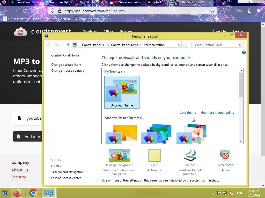Open the Firefox hamburger menu
265x198 pixels.
click(259, 11)
